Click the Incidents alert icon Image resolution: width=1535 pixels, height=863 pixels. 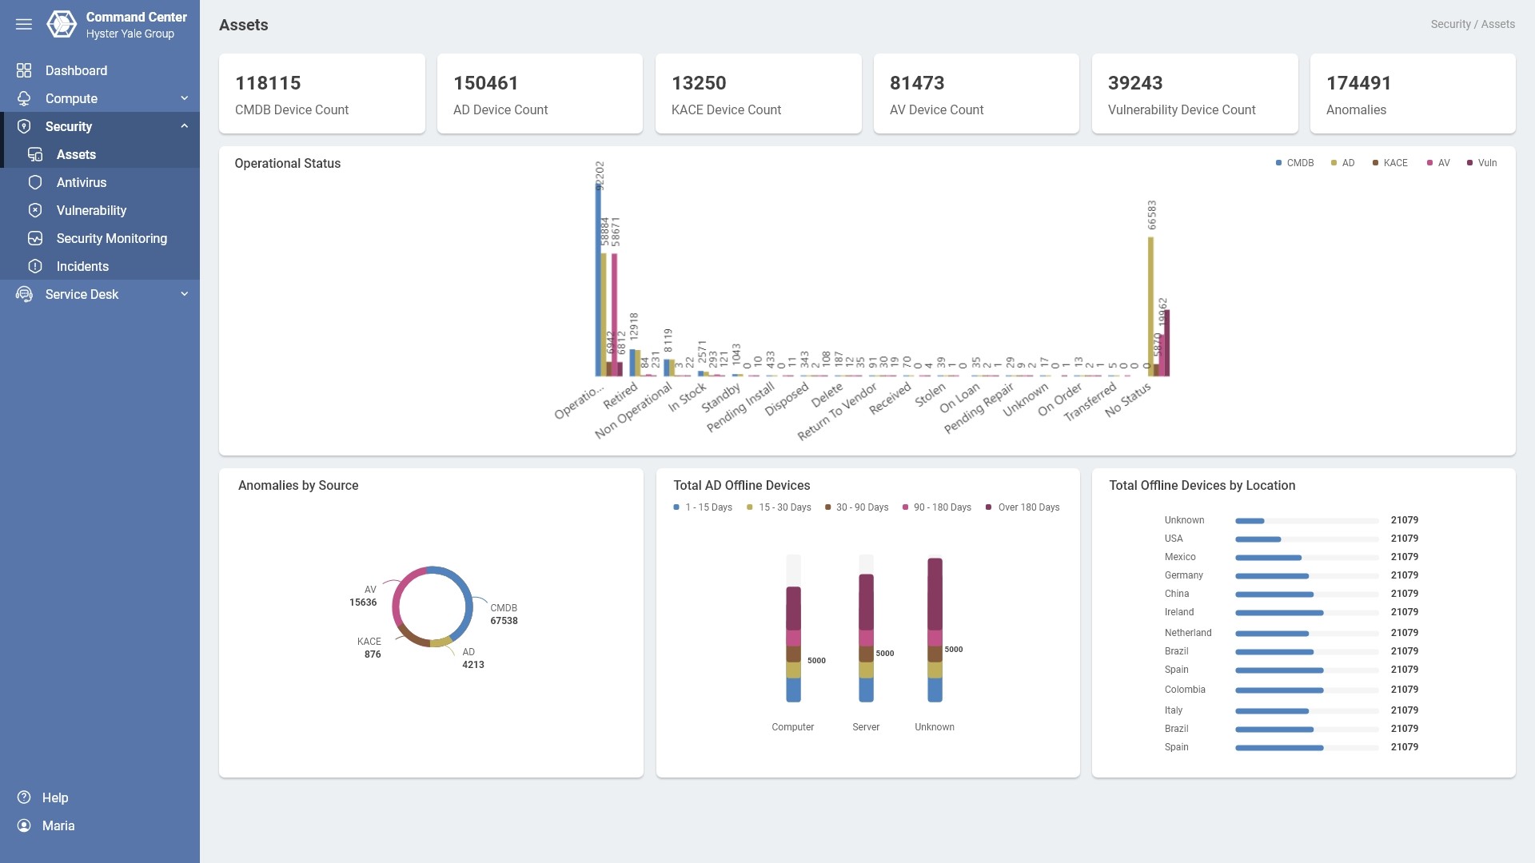(x=35, y=266)
